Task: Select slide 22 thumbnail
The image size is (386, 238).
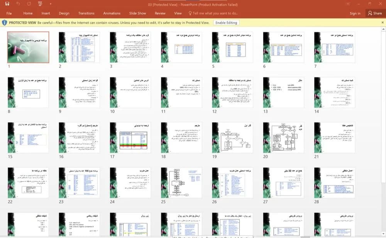Action: (28, 183)
